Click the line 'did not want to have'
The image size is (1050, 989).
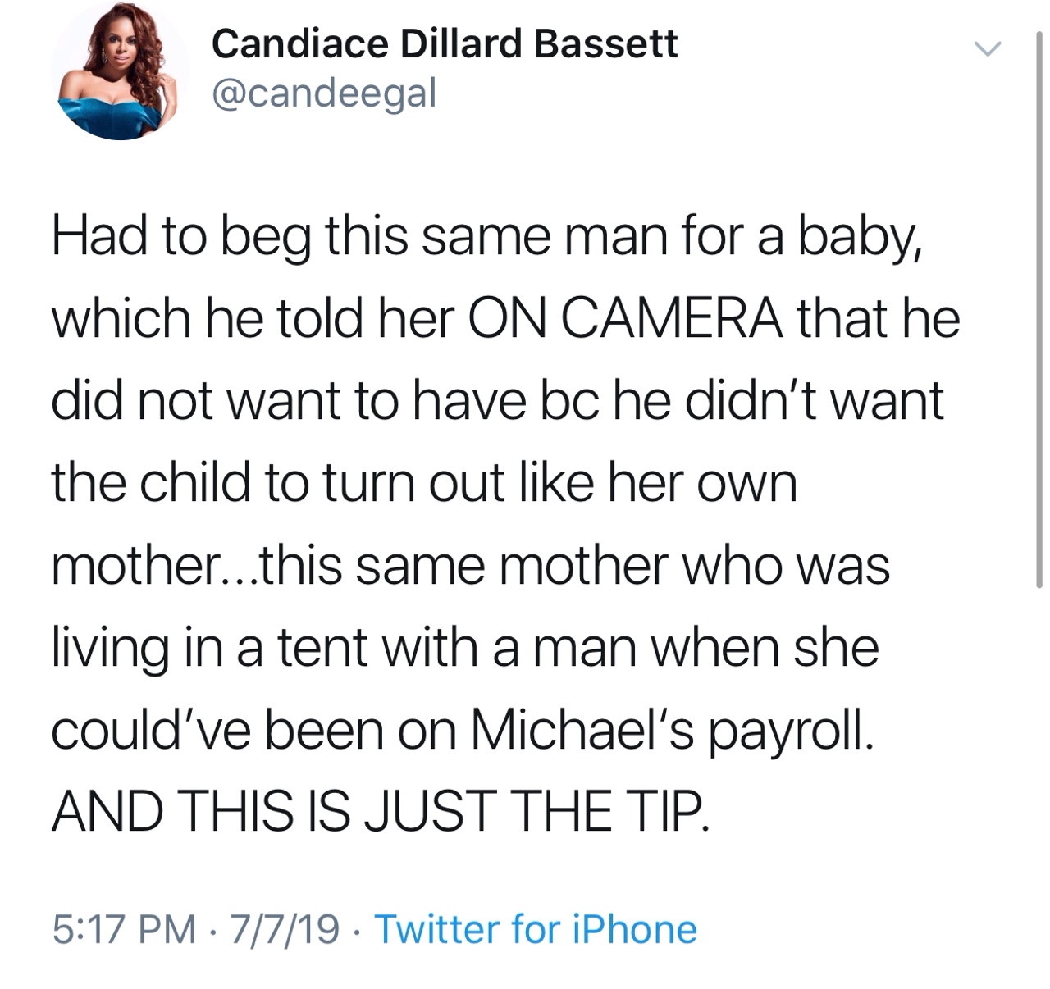click(x=498, y=401)
